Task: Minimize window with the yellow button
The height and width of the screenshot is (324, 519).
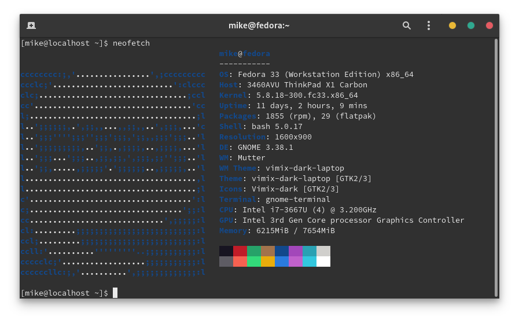Action: click(x=452, y=25)
